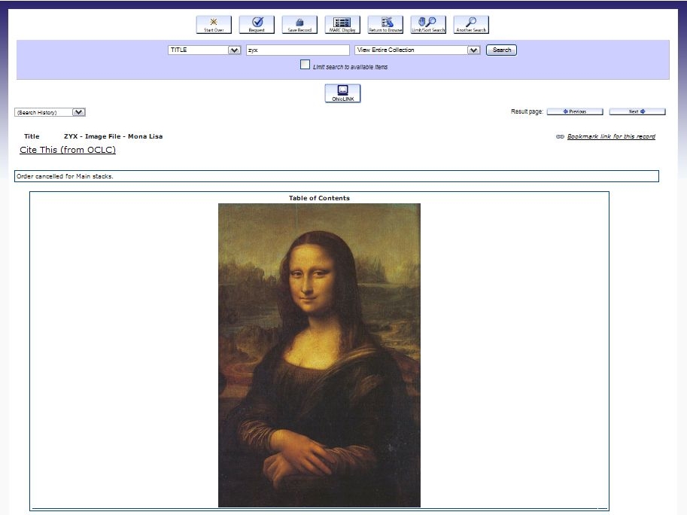687x515 pixels.
Task: Click the search field containing zyx
Action: pyautogui.click(x=298, y=50)
